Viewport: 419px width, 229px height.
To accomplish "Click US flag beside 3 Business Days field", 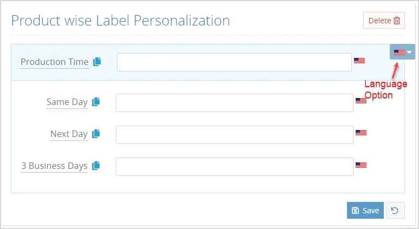I will [x=361, y=165].
